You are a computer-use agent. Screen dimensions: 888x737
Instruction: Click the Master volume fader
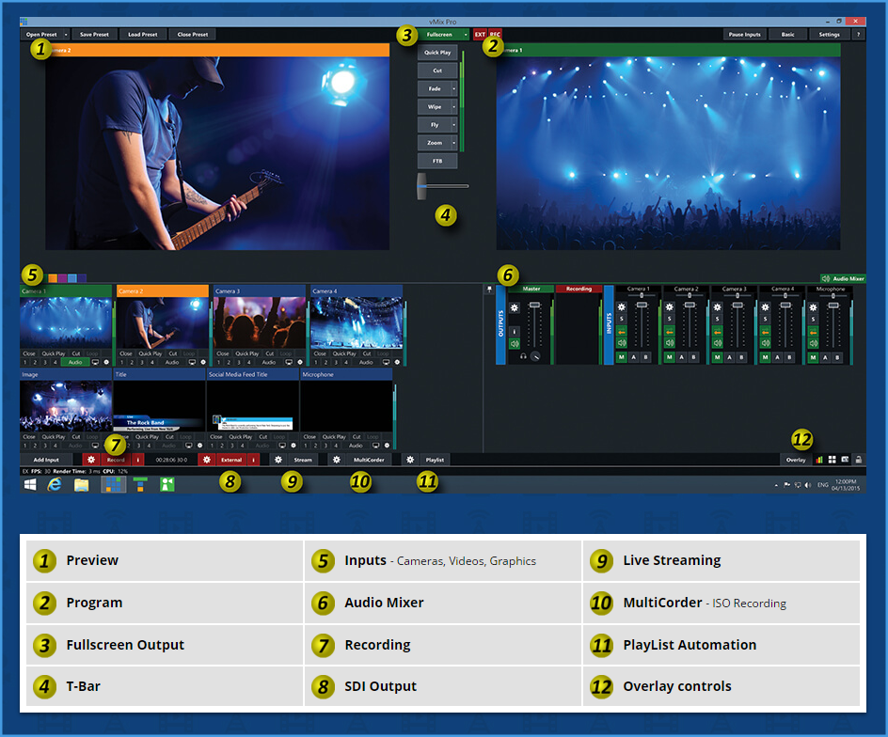point(535,306)
